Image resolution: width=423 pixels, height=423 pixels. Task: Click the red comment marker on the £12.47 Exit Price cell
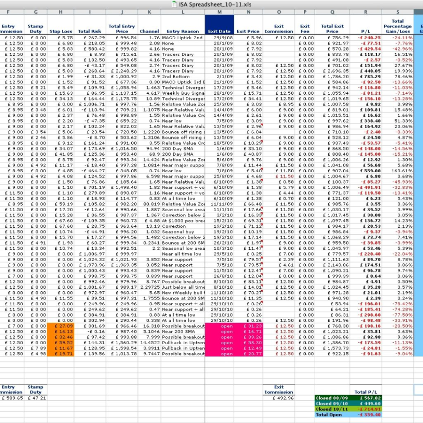point(262,269)
